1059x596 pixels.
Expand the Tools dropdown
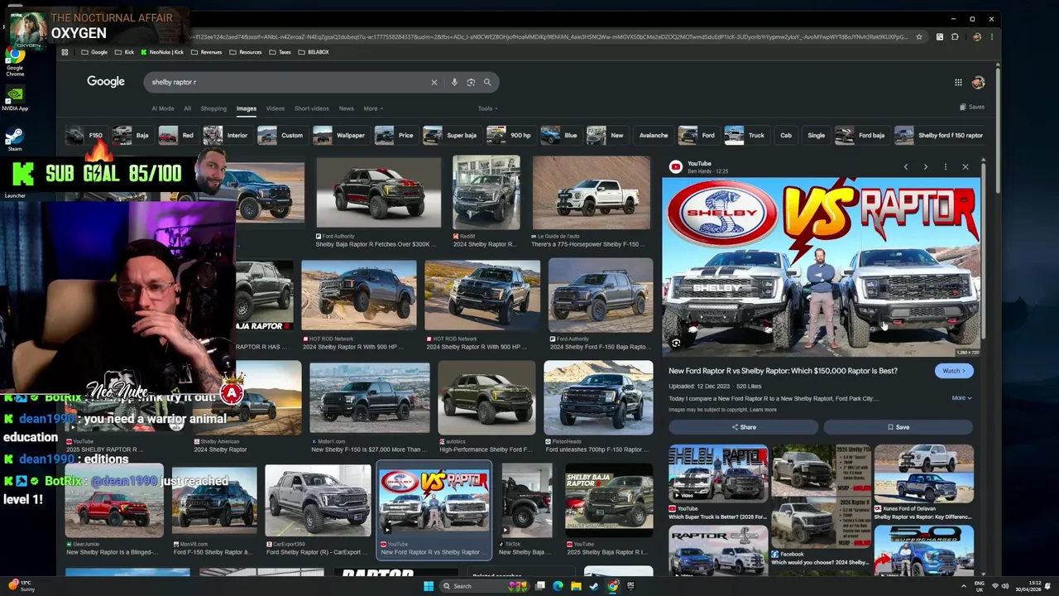[487, 108]
